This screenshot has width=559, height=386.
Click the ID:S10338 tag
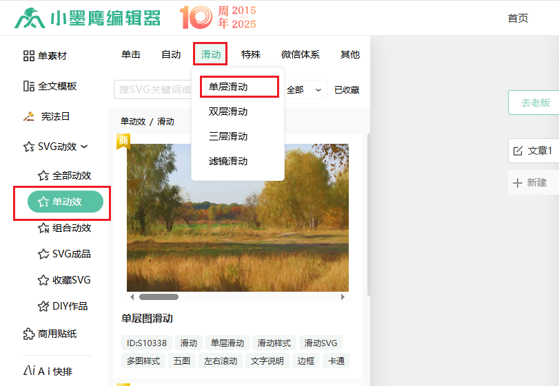[x=147, y=343]
